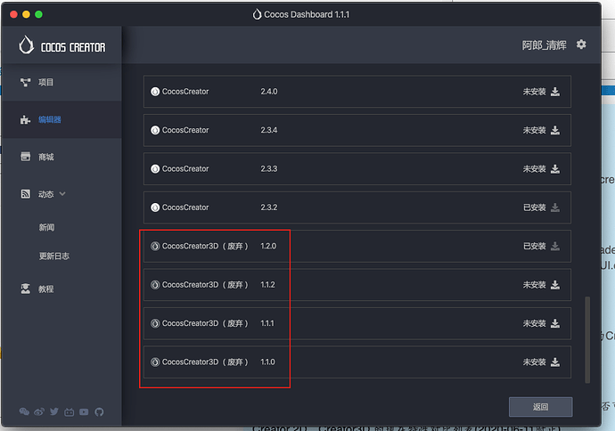Download CocosCreator3D 1.1.2
Screen dimensions: 615x431
tap(555, 285)
